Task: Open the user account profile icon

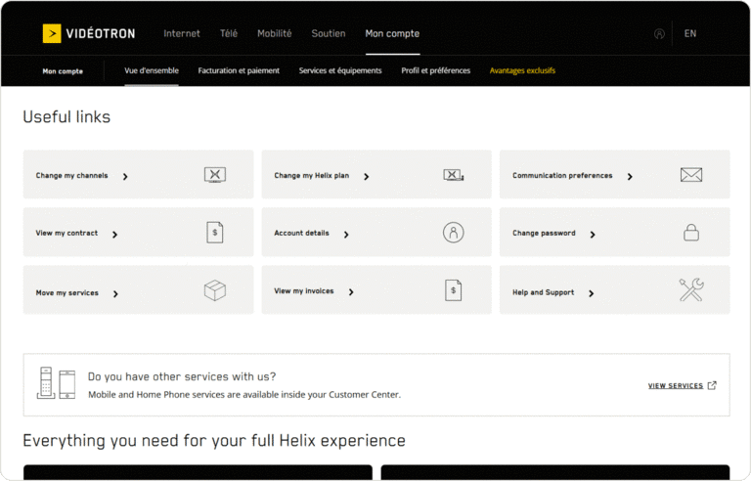Action: pos(659,34)
